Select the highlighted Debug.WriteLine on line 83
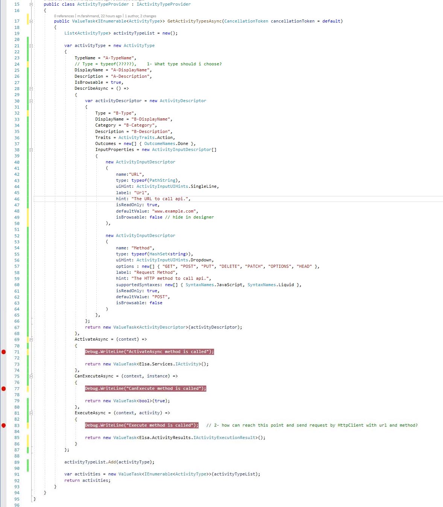 [141, 425]
